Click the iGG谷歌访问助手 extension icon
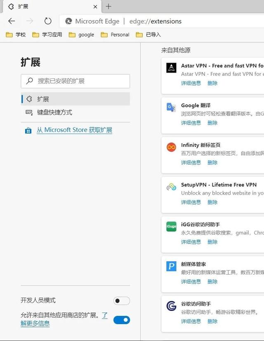 (x=171, y=226)
